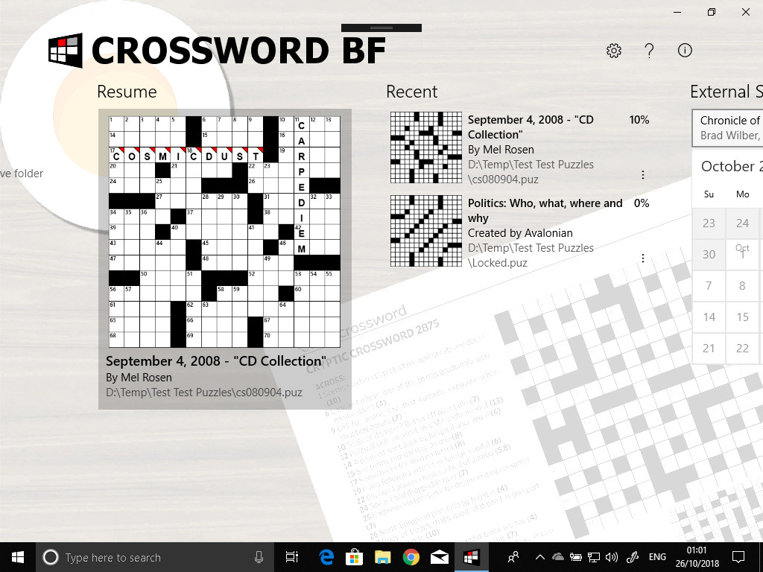Open the Windows Start menu
Image resolution: width=763 pixels, height=572 pixels.
(18, 557)
